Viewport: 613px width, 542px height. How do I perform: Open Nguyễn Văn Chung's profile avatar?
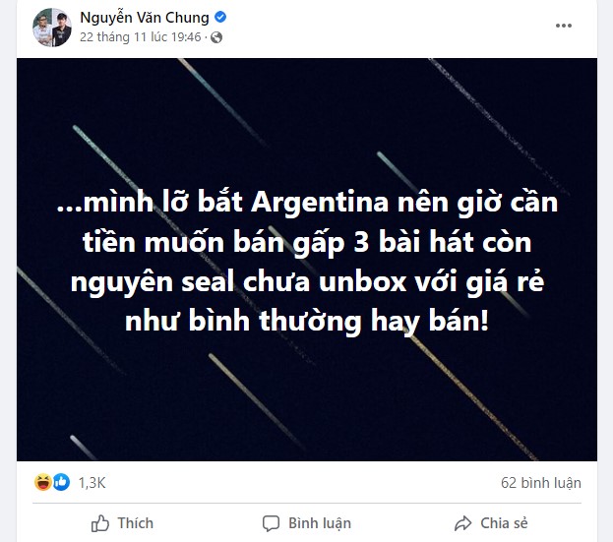tap(52, 28)
